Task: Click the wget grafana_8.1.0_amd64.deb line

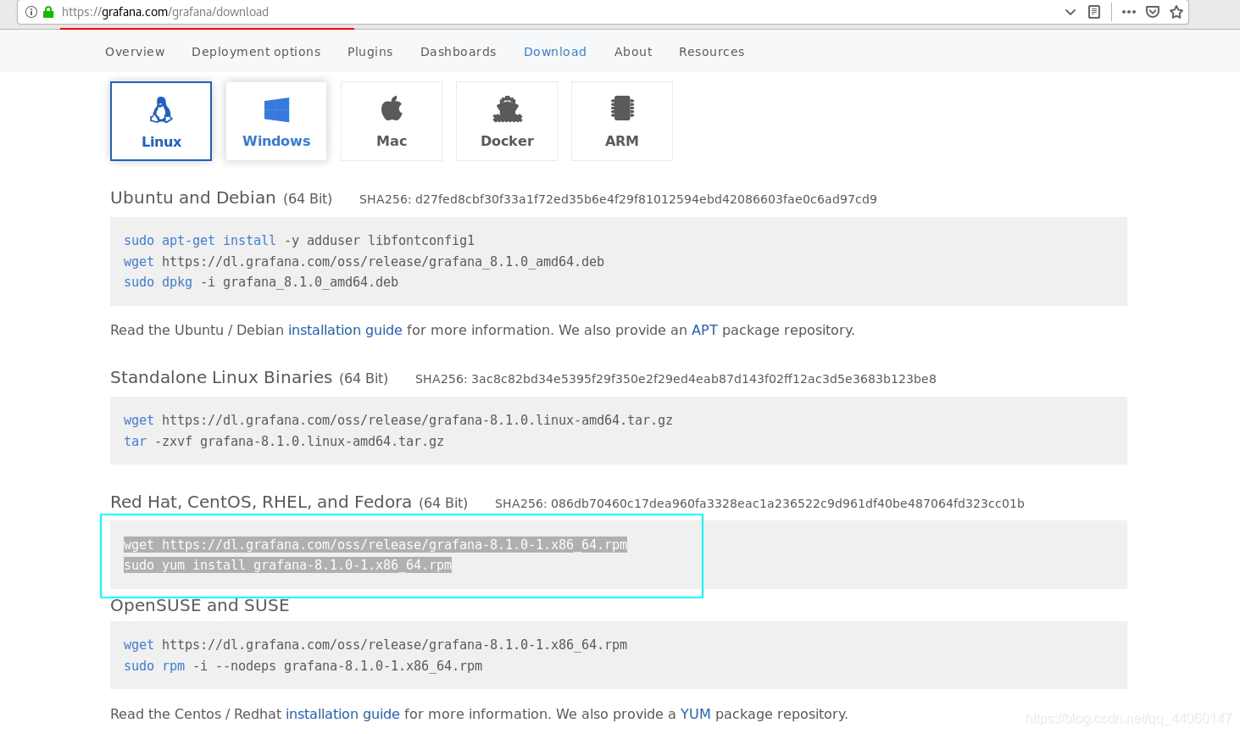Action: (364, 262)
